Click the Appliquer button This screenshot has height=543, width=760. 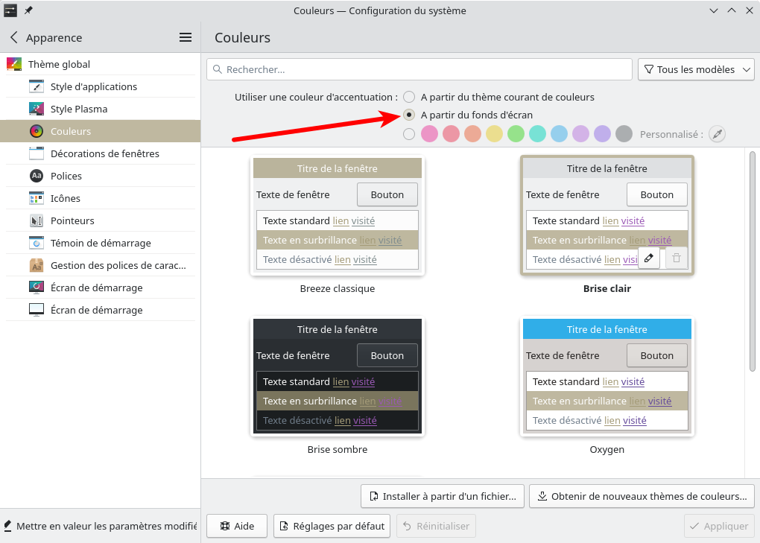(719, 526)
